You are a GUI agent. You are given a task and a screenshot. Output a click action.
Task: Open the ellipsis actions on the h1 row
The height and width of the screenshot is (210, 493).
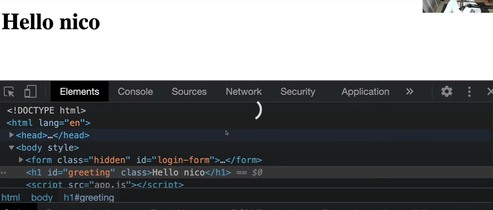(x=3, y=173)
